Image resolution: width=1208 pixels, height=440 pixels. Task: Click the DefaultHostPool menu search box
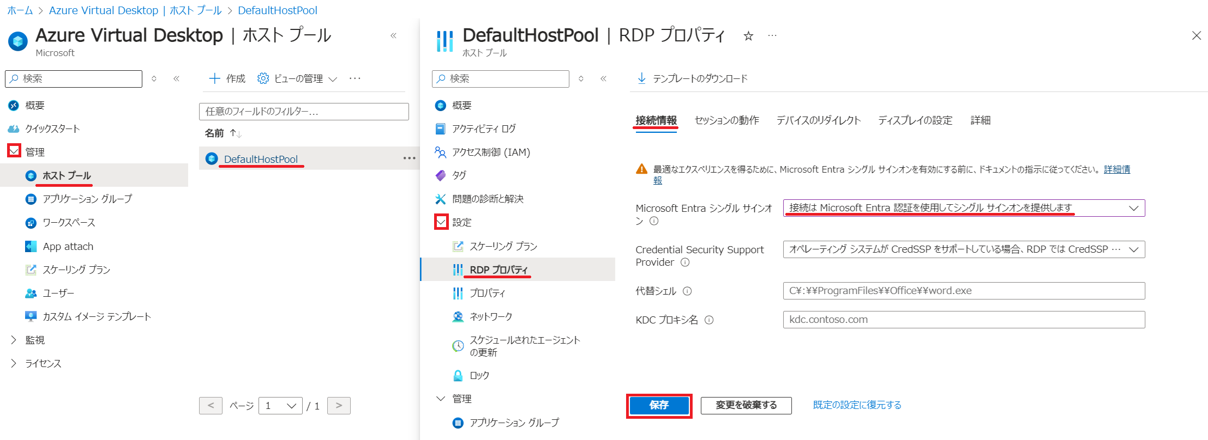pyautogui.click(x=501, y=78)
